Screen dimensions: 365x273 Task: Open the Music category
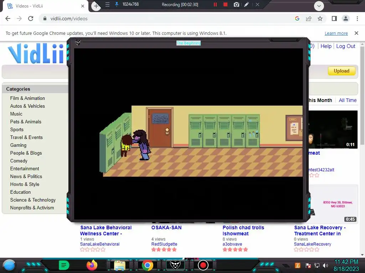click(16, 114)
